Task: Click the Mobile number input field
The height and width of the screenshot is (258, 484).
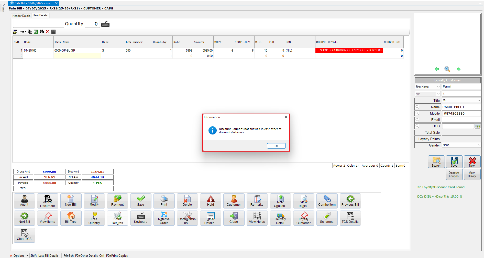Action: click(x=461, y=114)
